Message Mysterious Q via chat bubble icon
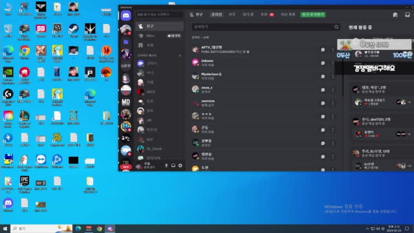Screen dimensions: 414x233 pos(323,76)
